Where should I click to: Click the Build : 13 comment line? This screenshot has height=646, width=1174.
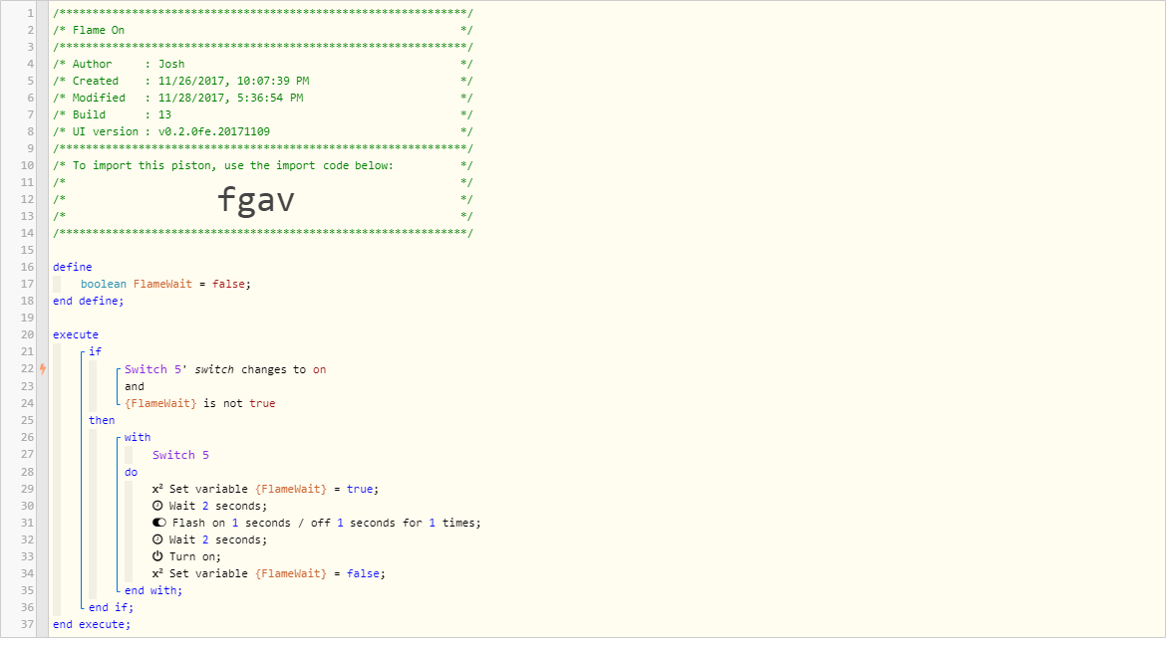pyautogui.click(x=263, y=115)
